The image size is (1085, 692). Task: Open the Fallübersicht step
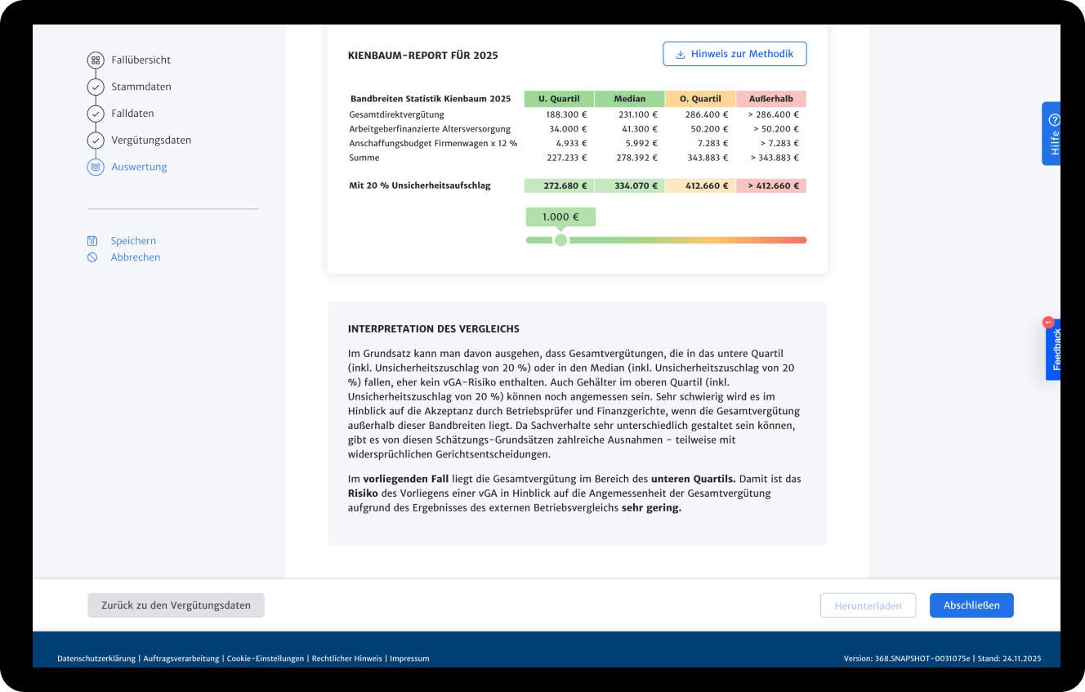pos(141,60)
